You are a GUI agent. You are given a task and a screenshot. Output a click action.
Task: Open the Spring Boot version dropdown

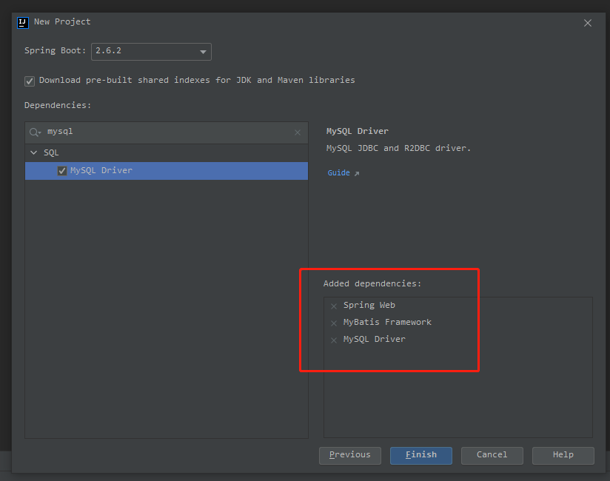point(151,51)
